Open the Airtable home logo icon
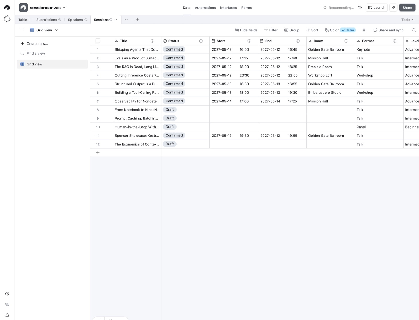 pyautogui.click(x=7, y=8)
